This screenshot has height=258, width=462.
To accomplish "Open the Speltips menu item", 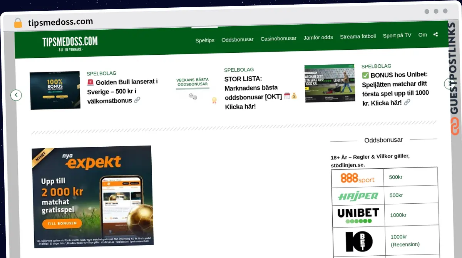I will point(205,40).
